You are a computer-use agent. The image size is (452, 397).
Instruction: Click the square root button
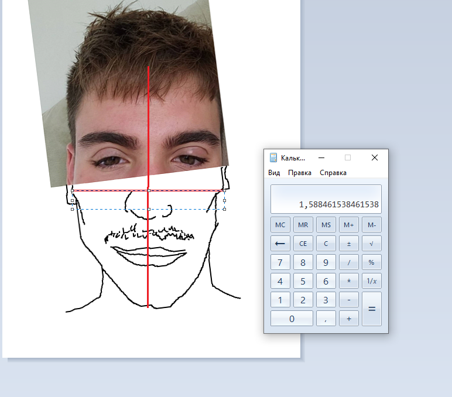click(x=372, y=244)
